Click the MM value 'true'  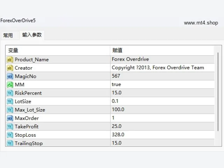pos(116,84)
